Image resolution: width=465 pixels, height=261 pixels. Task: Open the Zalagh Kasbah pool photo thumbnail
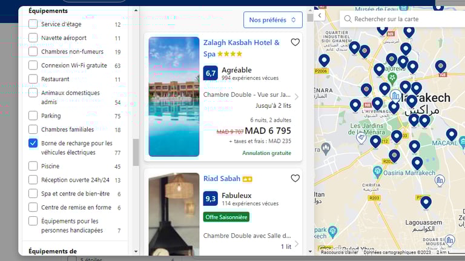tap(174, 96)
